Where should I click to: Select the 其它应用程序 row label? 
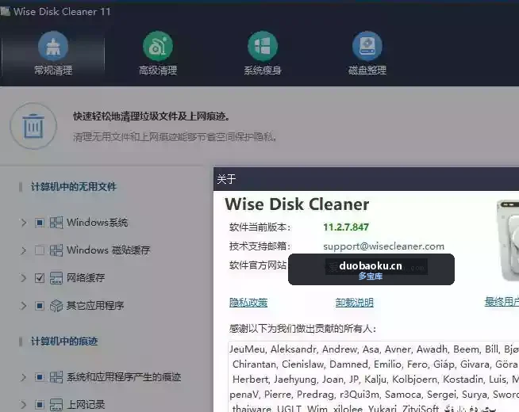click(x=95, y=306)
